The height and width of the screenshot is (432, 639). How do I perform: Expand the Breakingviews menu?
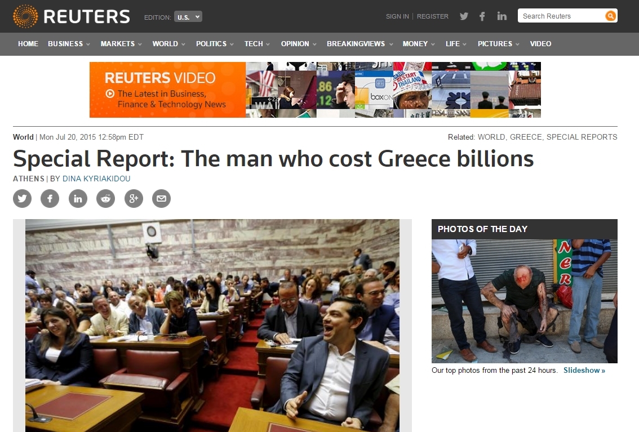(360, 44)
